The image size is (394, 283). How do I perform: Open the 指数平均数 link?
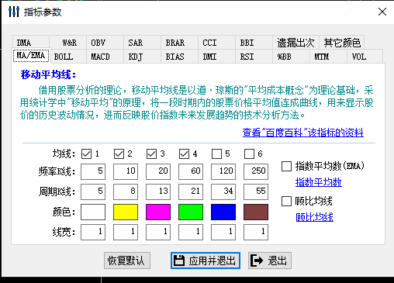click(319, 182)
